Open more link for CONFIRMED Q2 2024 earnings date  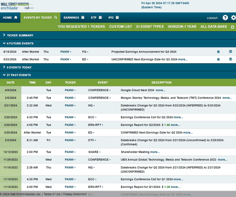(x=188, y=132)
